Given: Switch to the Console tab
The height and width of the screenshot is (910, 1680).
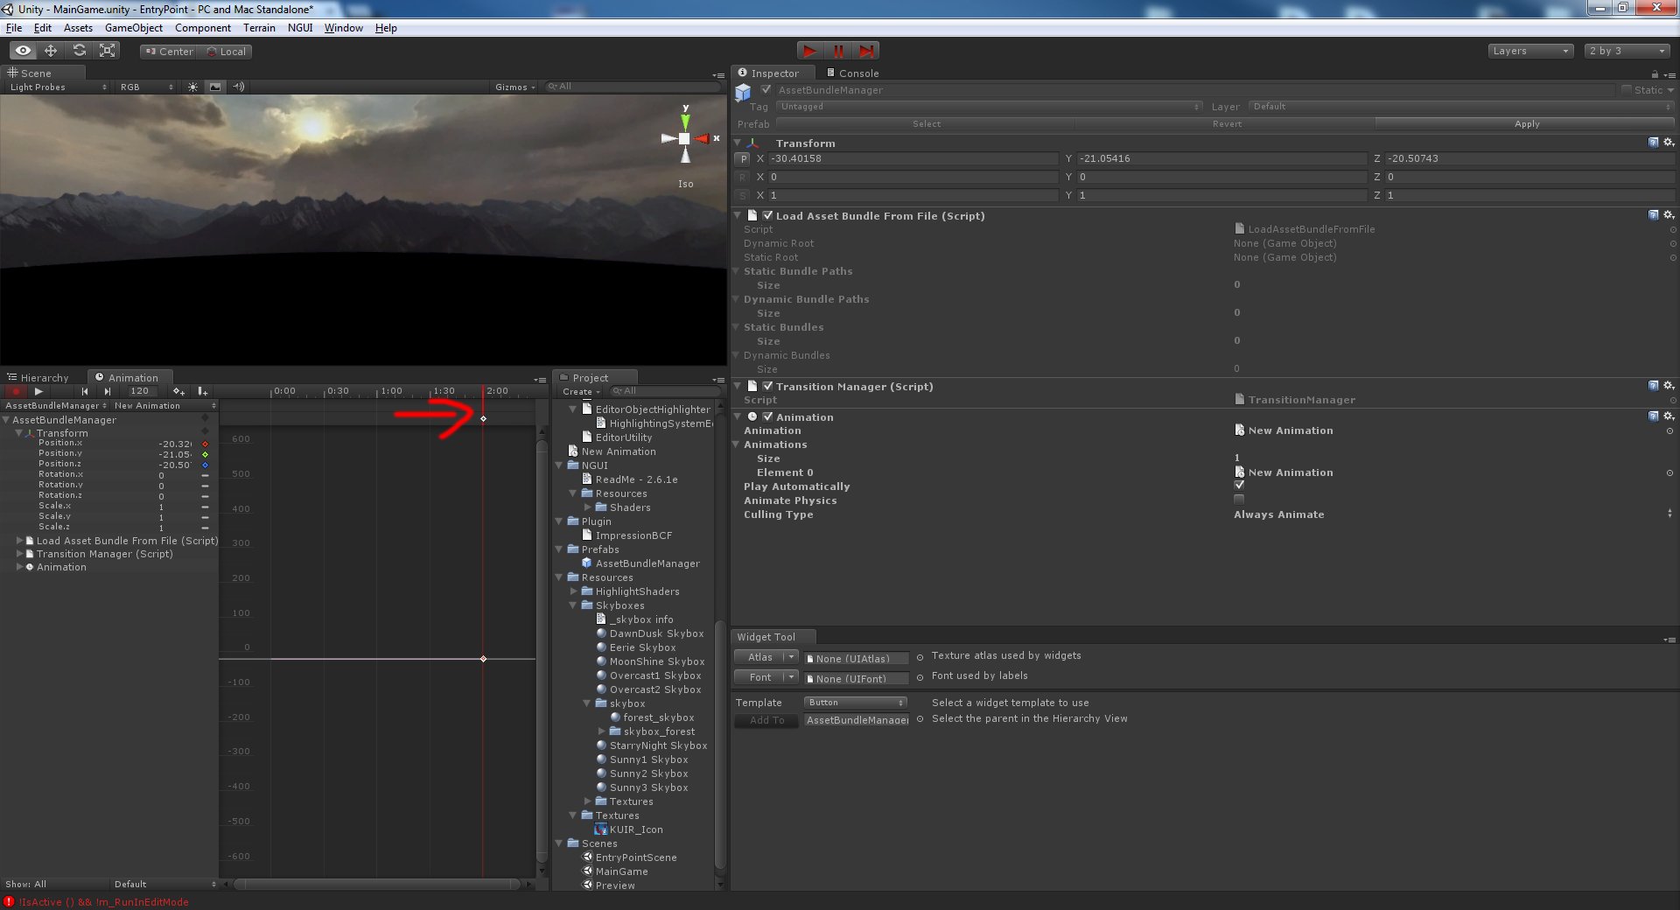Looking at the screenshot, I should click(852, 73).
